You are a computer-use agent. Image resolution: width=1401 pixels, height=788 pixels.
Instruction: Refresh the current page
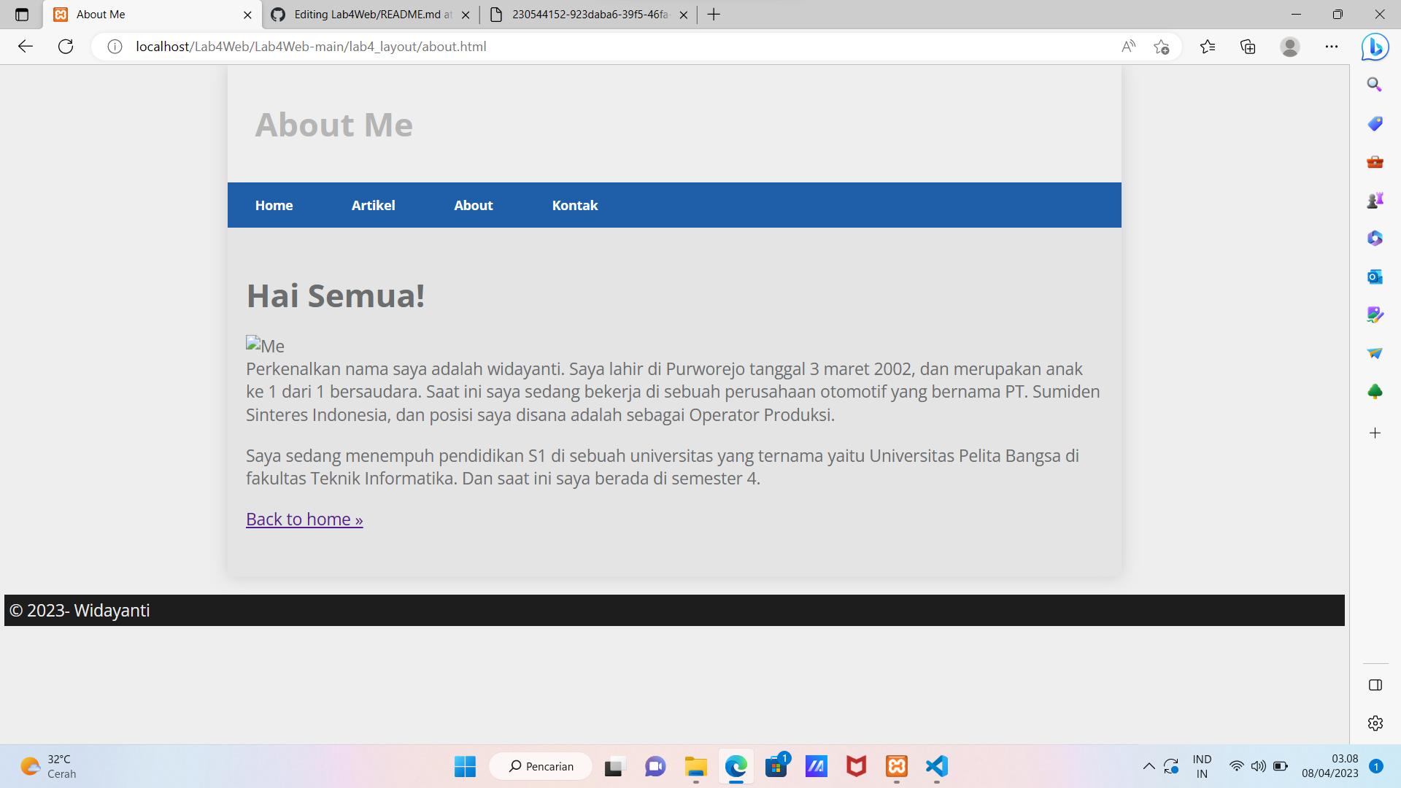coord(66,47)
